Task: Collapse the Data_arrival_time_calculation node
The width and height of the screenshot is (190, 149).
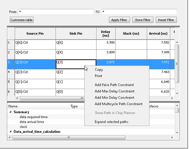Action: point(10,132)
